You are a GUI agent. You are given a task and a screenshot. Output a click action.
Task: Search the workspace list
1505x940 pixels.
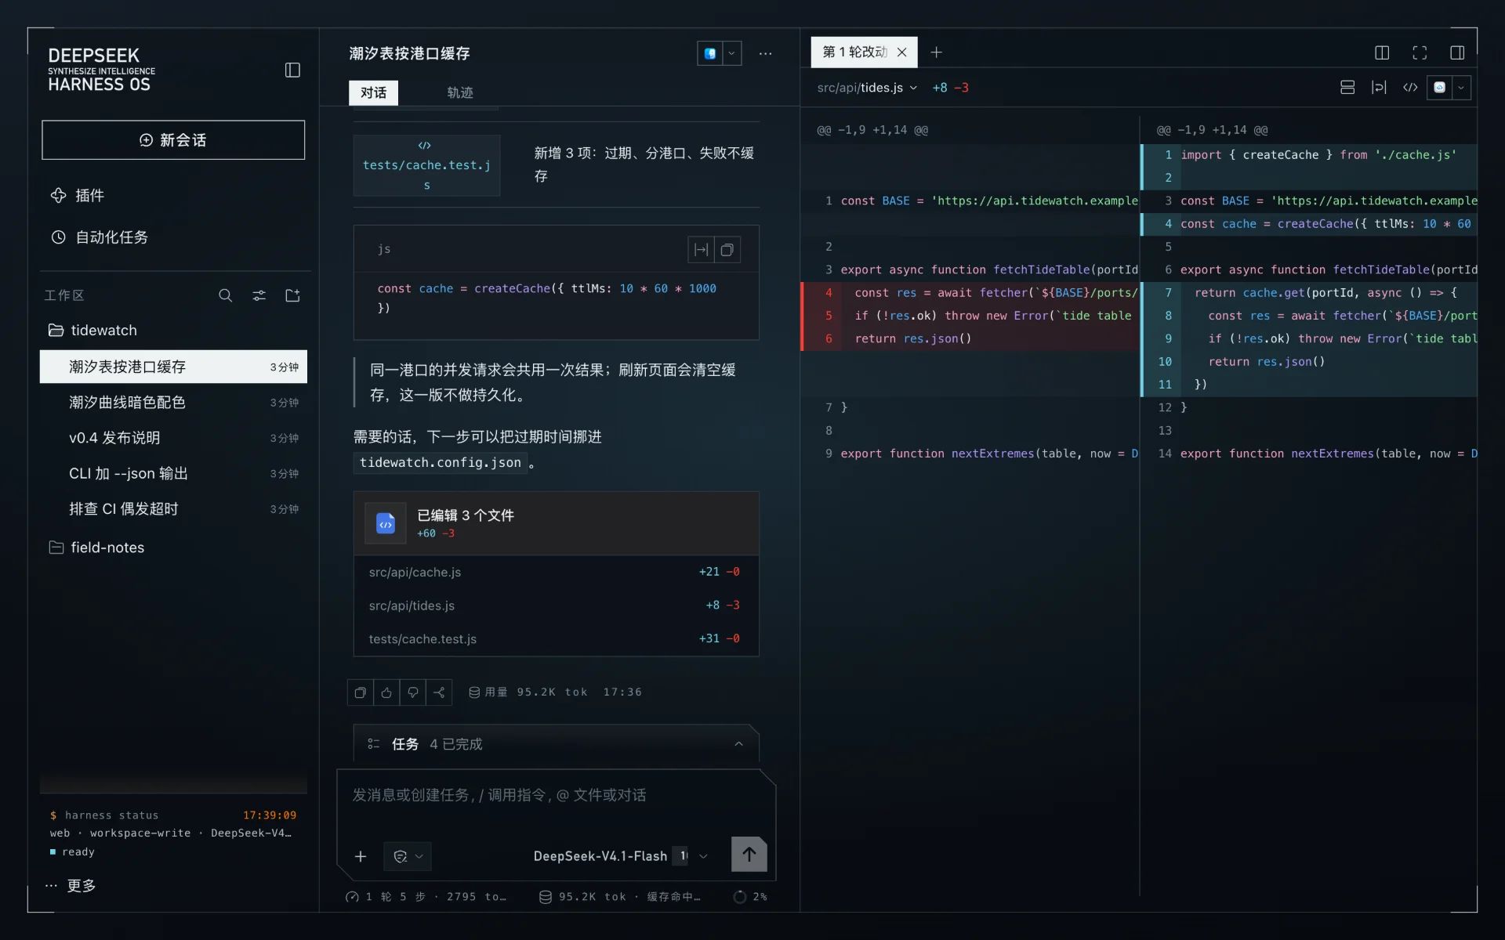pyautogui.click(x=225, y=295)
